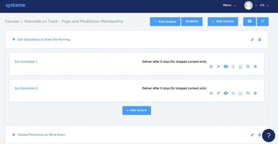The image size is (278, 144).
Task: Open gear settings for Sun Salutation 2
Action: click(x=233, y=93)
